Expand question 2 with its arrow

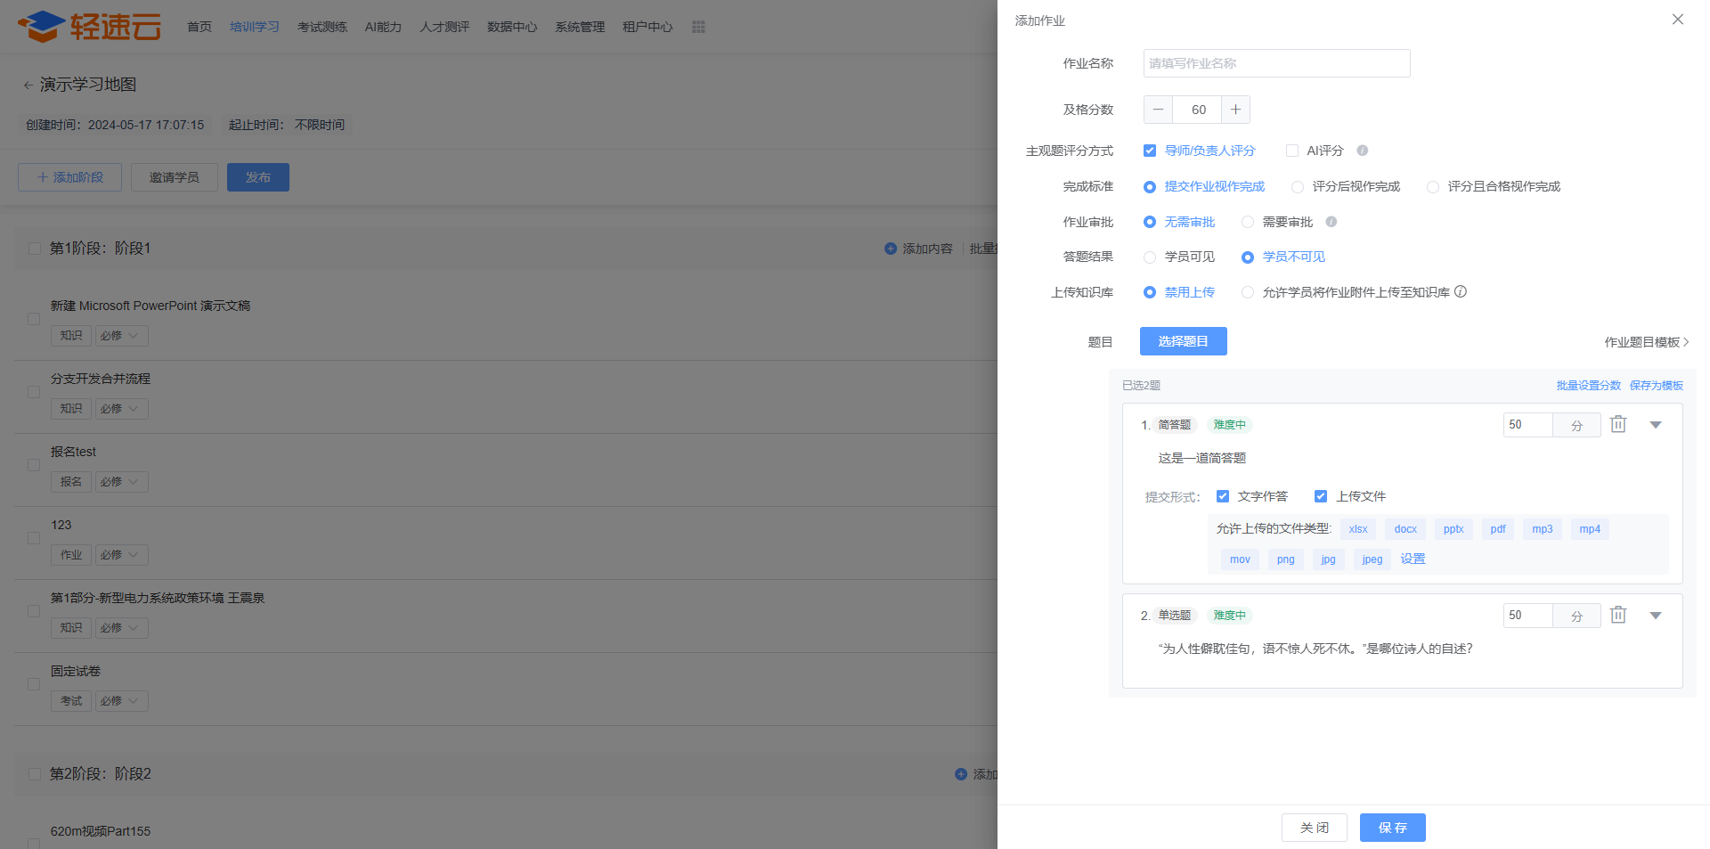[x=1656, y=616]
